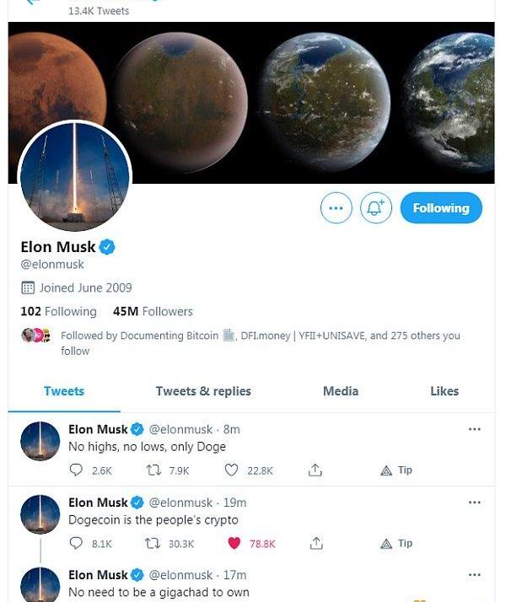Switch to the Tweets & replies tab
The height and width of the screenshot is (602, 506).
click(x=203, y=391)
